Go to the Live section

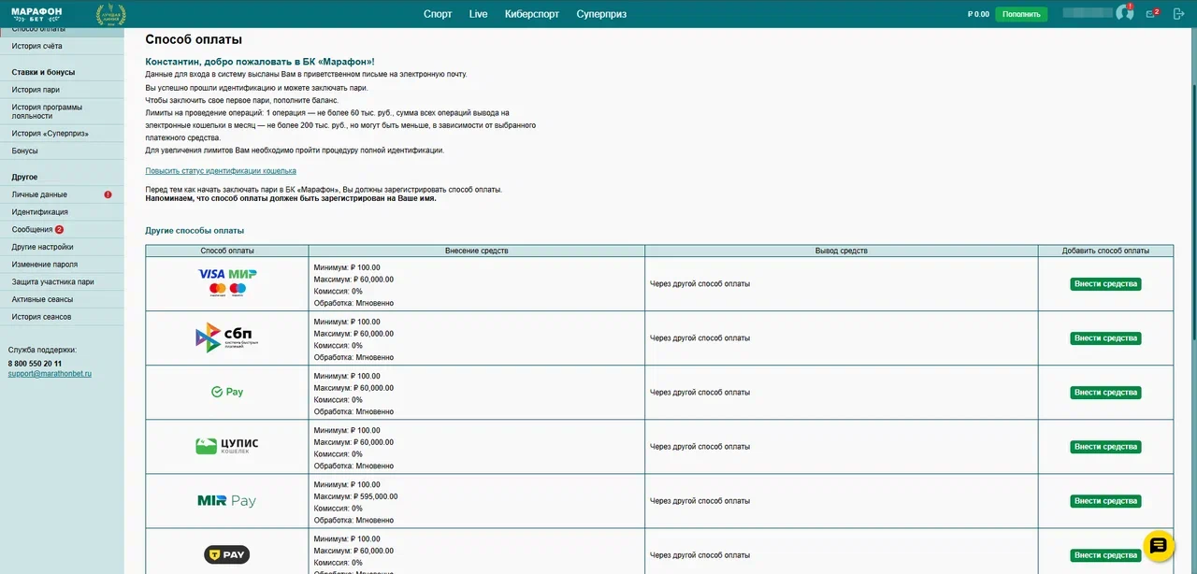(x=479, y=14)
